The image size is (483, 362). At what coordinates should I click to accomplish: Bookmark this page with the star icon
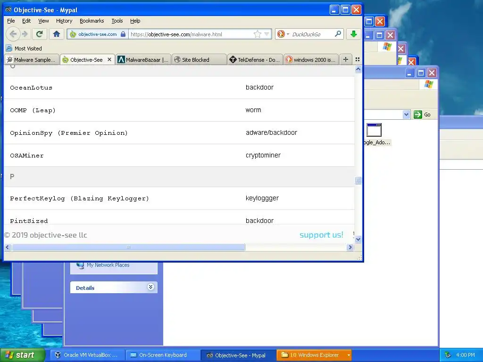click(x=257, y=34)
